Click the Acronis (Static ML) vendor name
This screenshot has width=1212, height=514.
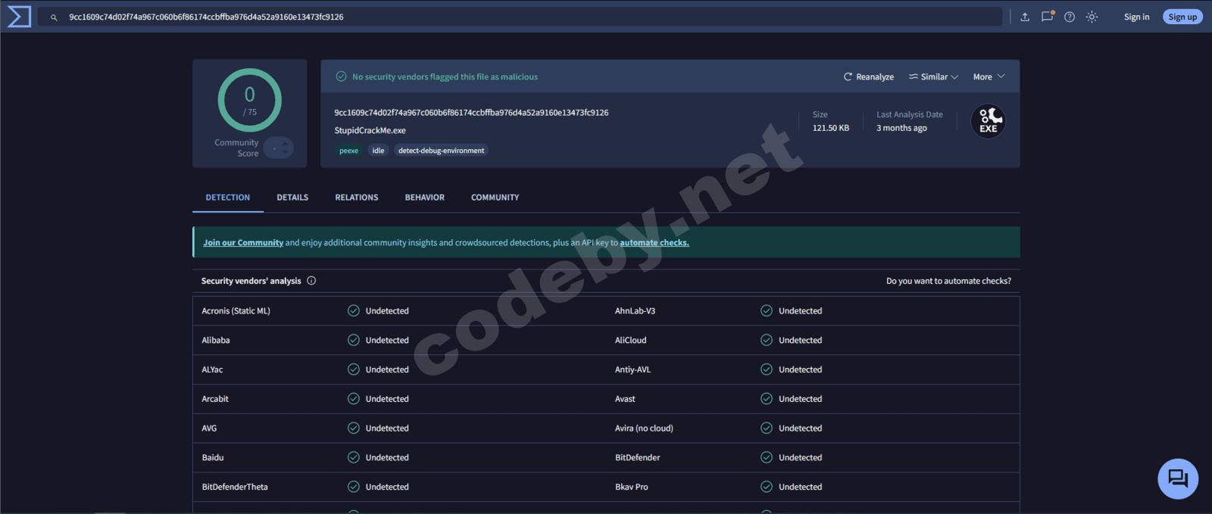(x=236, y=311)
